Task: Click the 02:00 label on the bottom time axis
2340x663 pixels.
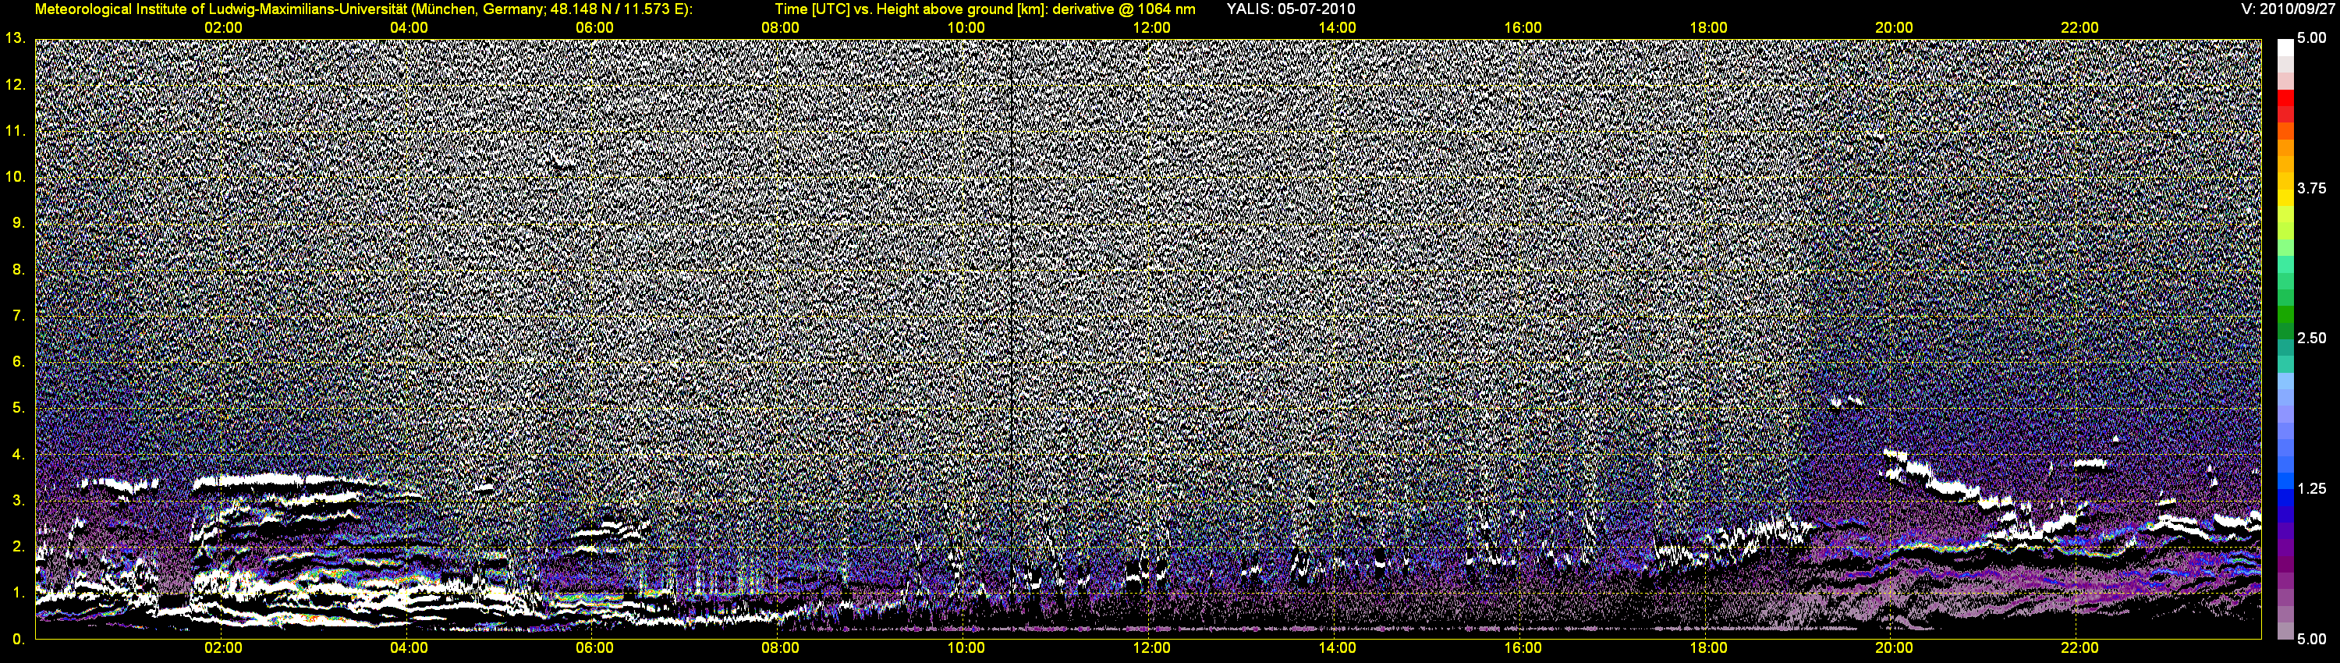Action: coord(222,648)
